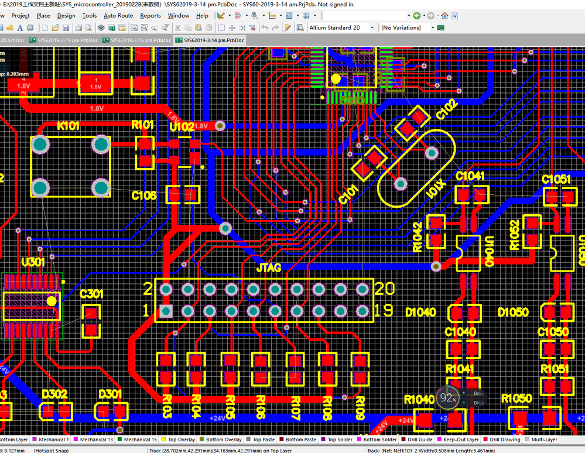585x453 pixels.
Task: Click the Open folder icon
Action: (x=55, y=28)
